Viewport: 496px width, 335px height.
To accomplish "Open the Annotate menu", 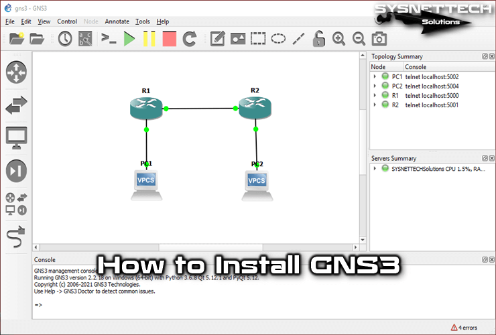I will click(x=117, y=21).
